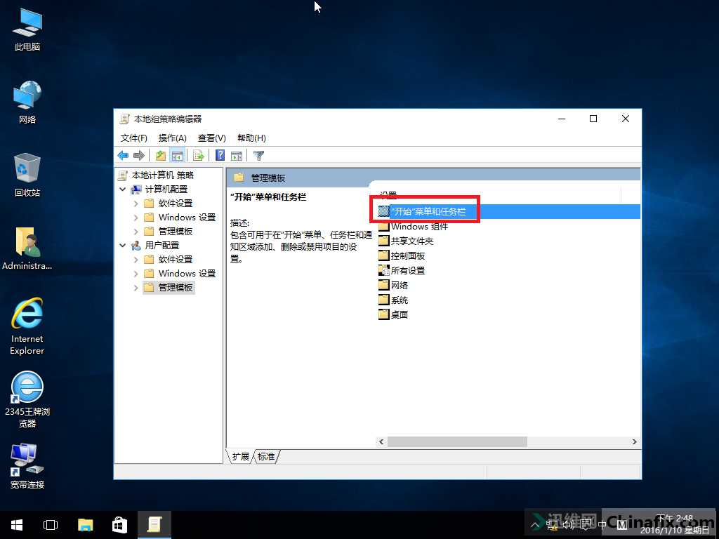Select the 共享文件夹 folder item
The width and height of the screenshot is (719, 539).
point(406,241)
